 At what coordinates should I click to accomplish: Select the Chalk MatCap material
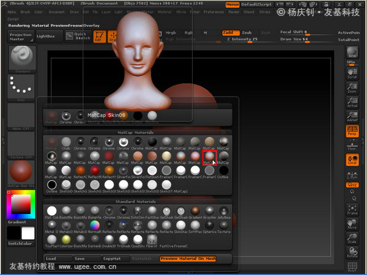(66, 143)
